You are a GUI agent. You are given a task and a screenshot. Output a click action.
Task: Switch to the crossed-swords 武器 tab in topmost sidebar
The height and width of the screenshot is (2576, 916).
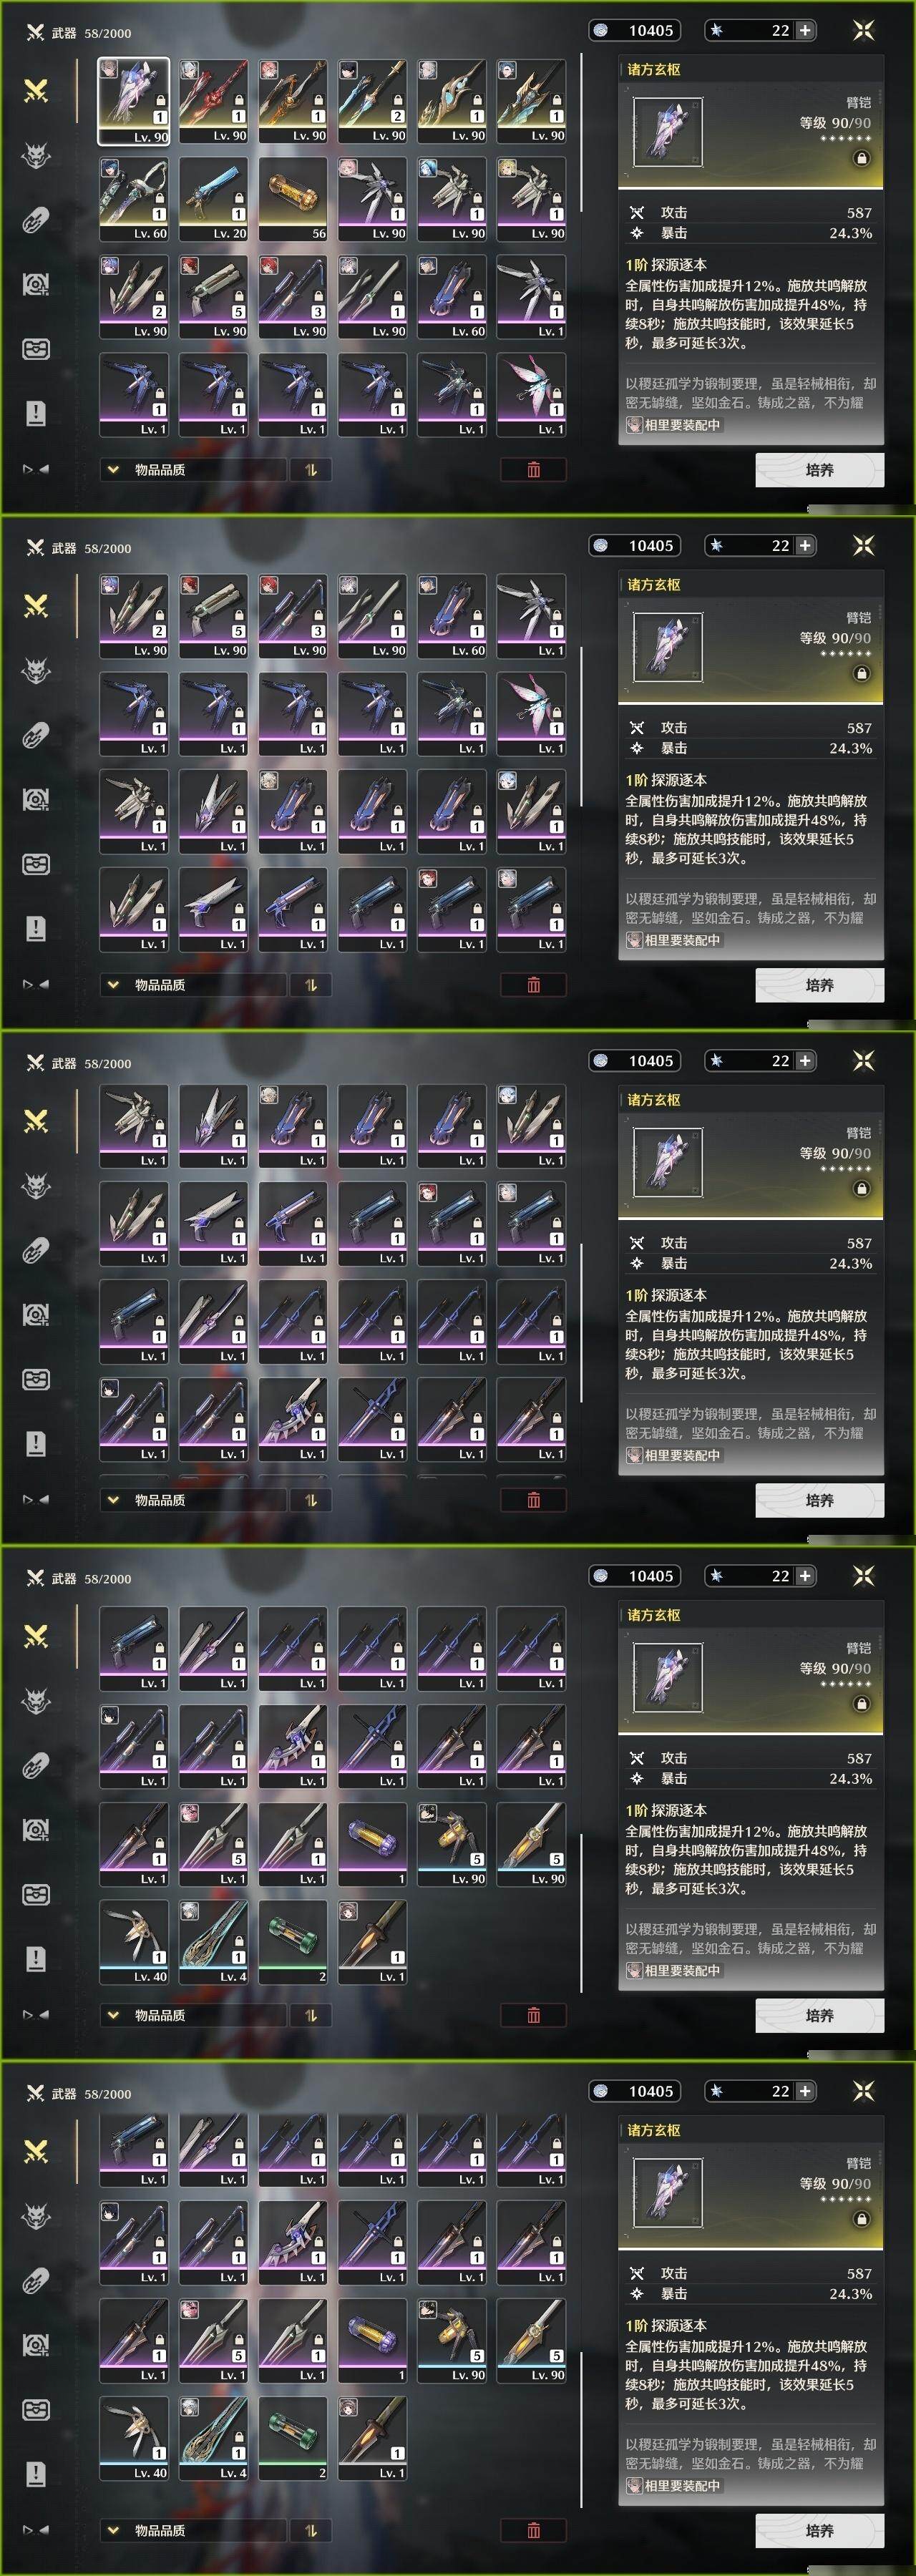[x=36, y=91]
